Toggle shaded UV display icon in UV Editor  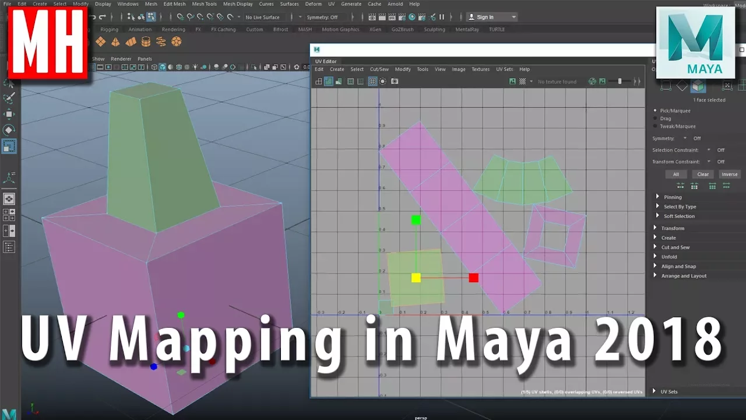click(329, 82)
